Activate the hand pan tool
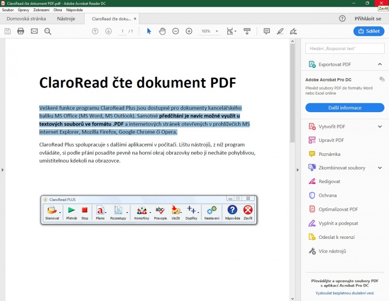 click(x=162, y=31)
